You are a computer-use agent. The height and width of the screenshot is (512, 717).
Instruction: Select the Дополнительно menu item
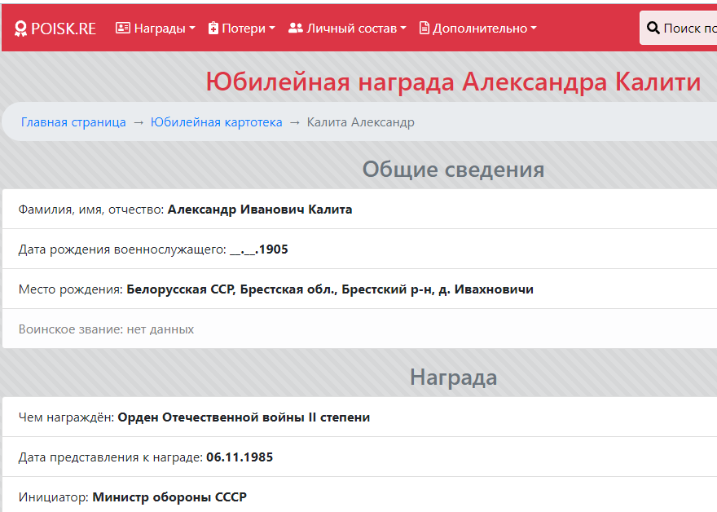tap(481, 27)
